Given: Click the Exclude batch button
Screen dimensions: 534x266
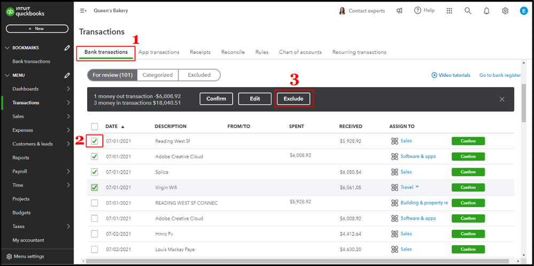Looking at the screenshot, I should point(293,99).
